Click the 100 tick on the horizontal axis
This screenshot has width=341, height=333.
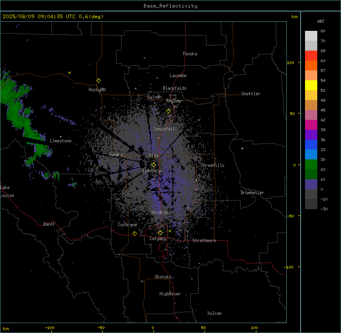254,327
